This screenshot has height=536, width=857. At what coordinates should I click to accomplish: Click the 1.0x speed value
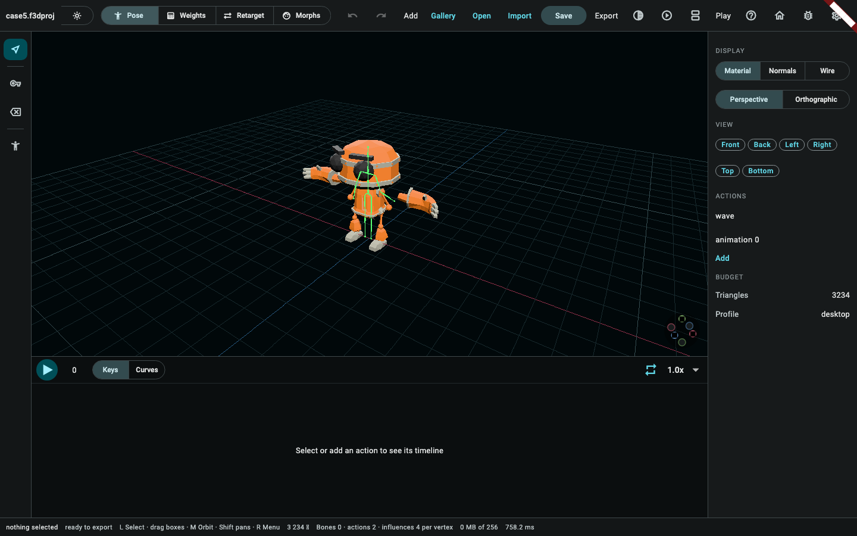coord(675,370)
